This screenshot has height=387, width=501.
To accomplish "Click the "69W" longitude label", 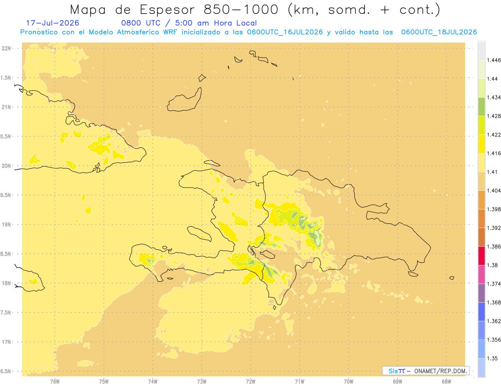I will click(x=397, y=382).
